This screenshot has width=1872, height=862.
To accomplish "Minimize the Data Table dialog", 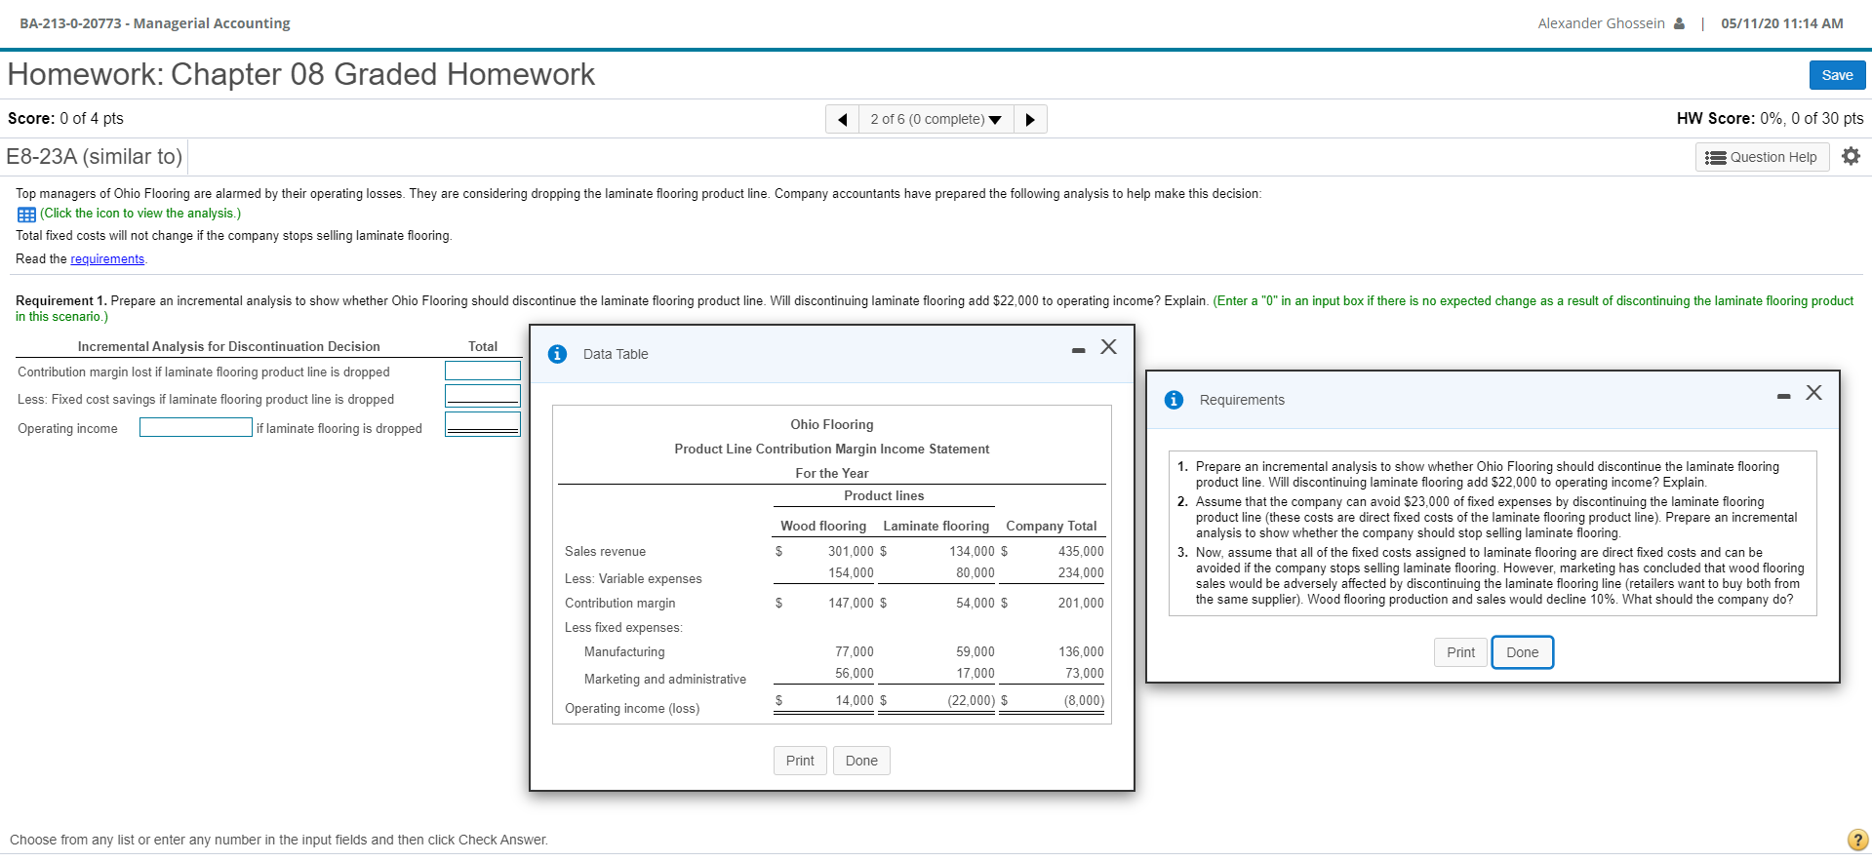I will [1078, 350].
